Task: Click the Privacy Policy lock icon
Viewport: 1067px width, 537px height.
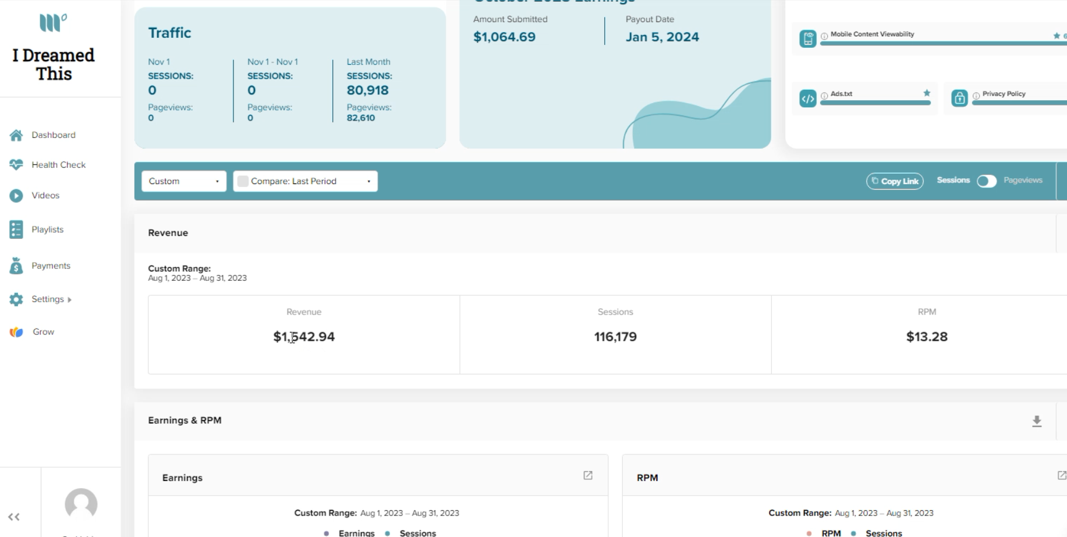Action: pyautogui.click(x=959, y=98)
